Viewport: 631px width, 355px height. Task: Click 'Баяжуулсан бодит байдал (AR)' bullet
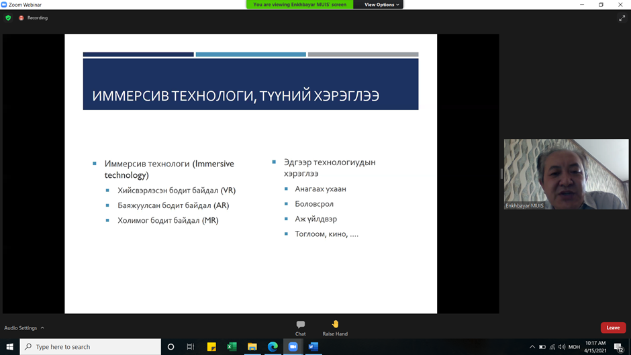pyautogui.click(x=173, y=205)
